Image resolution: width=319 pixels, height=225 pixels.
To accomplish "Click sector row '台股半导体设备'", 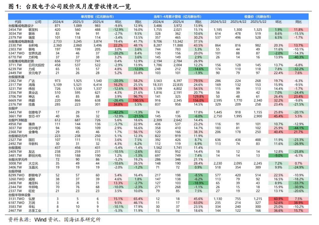I will (x=158, y=195).
